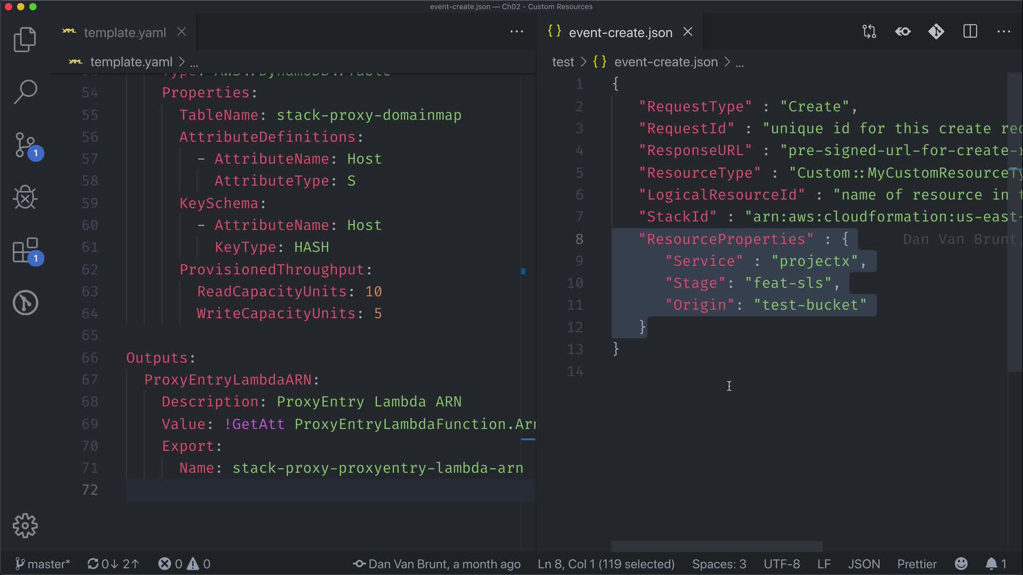
Task: Toggle file blame annotations eye icon
Action: (x=903, y=32)
